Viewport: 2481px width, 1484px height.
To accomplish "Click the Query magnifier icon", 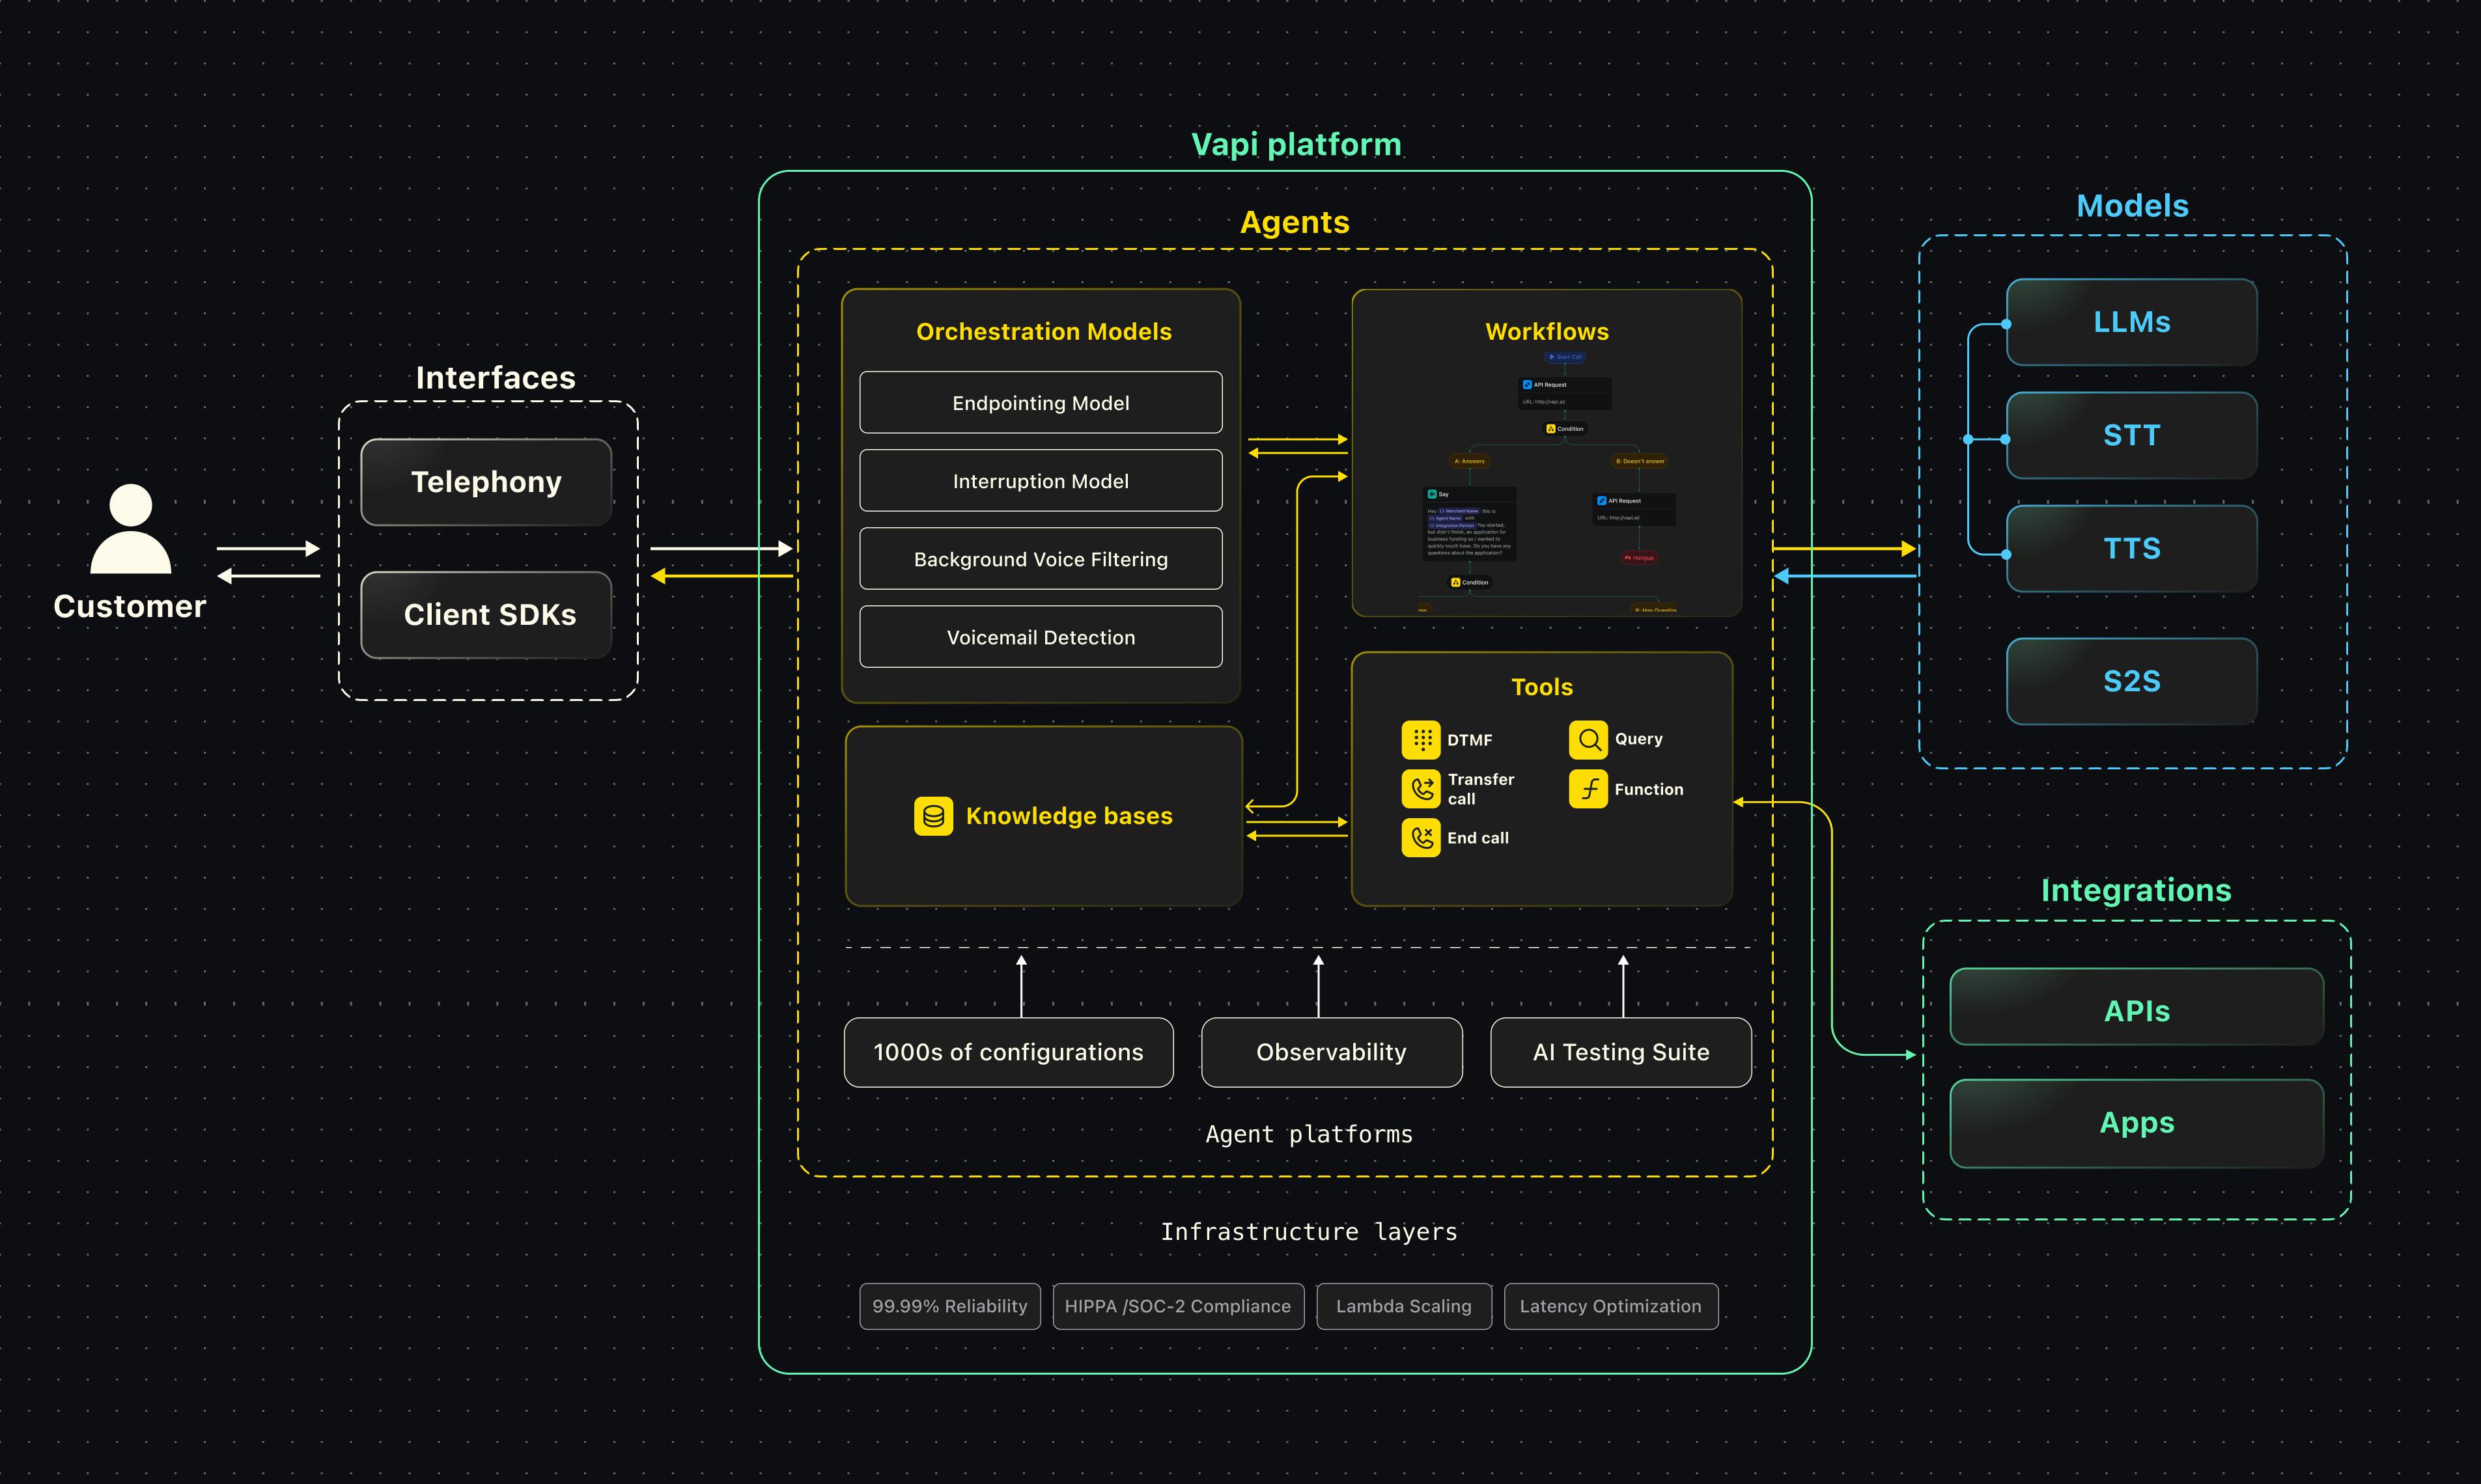I will [x=1588, y=740].
